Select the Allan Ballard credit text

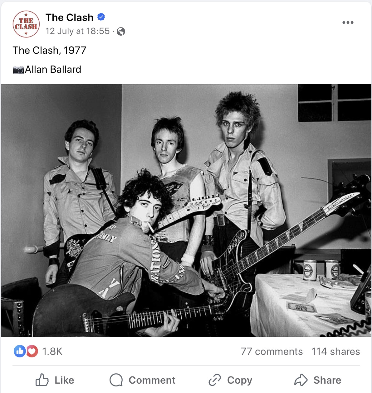point(53,69)
